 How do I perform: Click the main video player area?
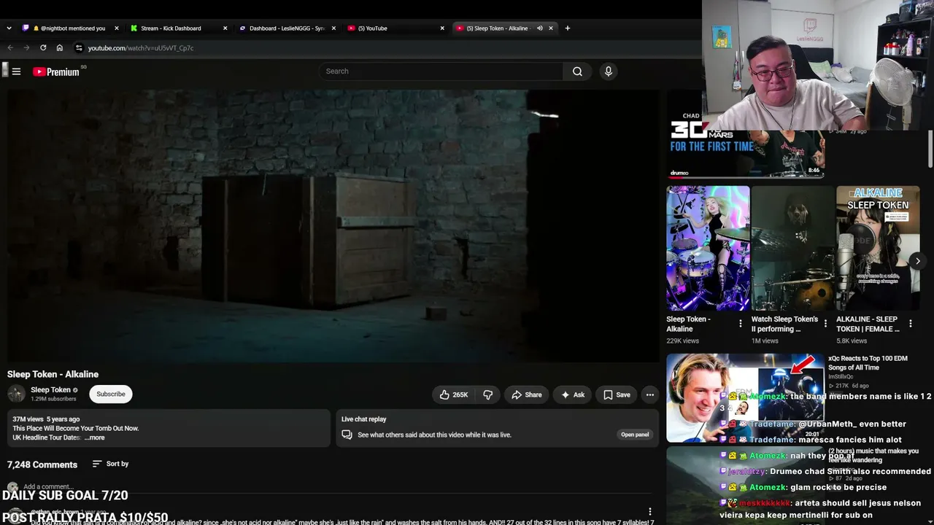click(x=333, y=225)
